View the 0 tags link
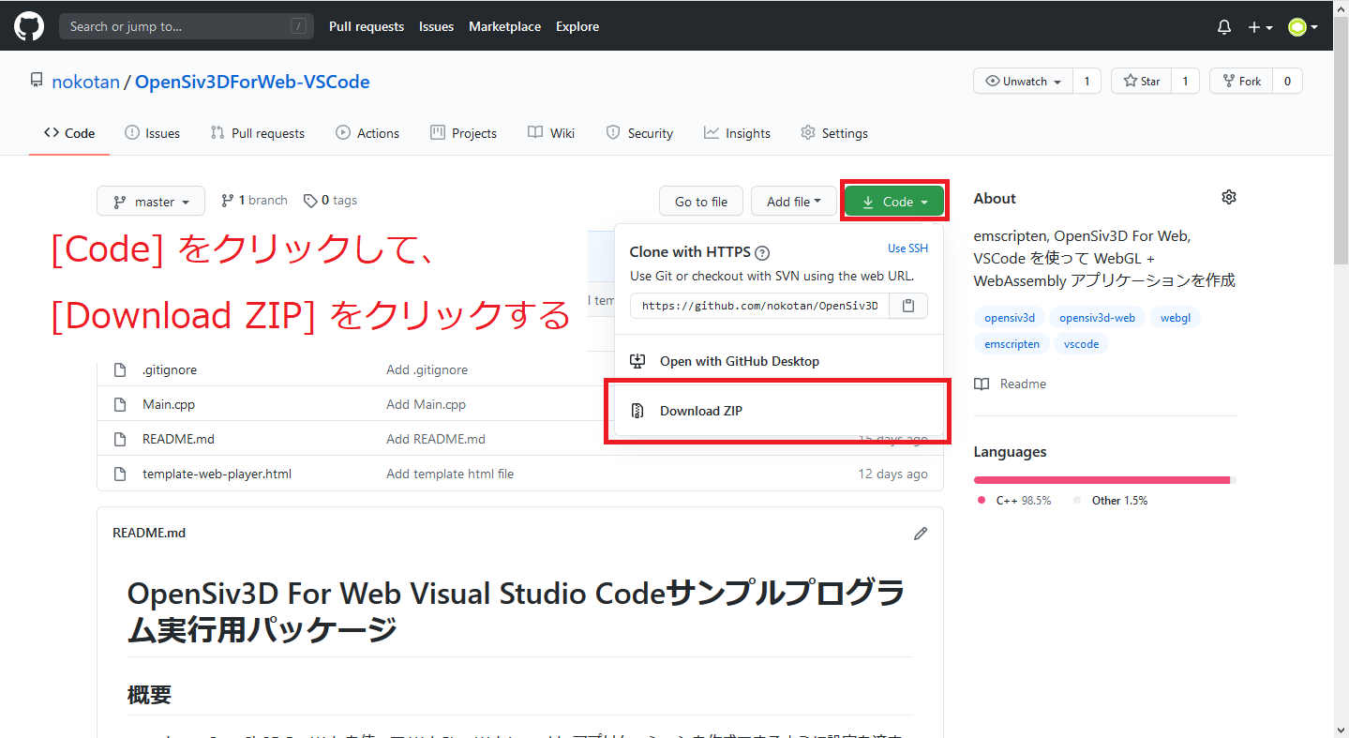The width and height of the screenshot is (1349, 738). 330,201
